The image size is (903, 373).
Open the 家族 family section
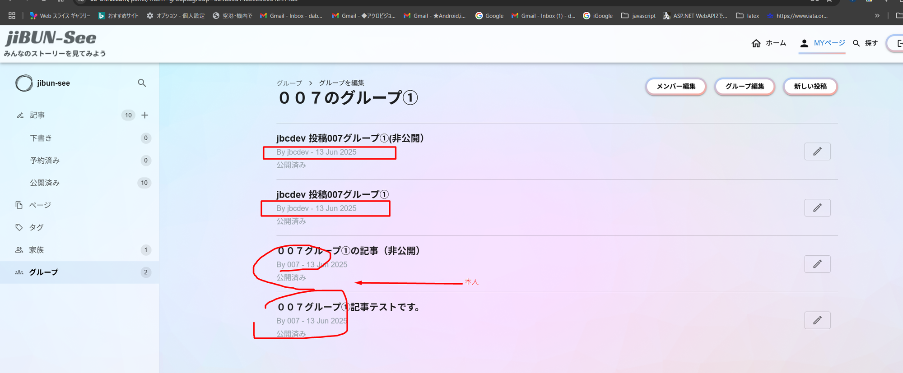pos(37,250)
